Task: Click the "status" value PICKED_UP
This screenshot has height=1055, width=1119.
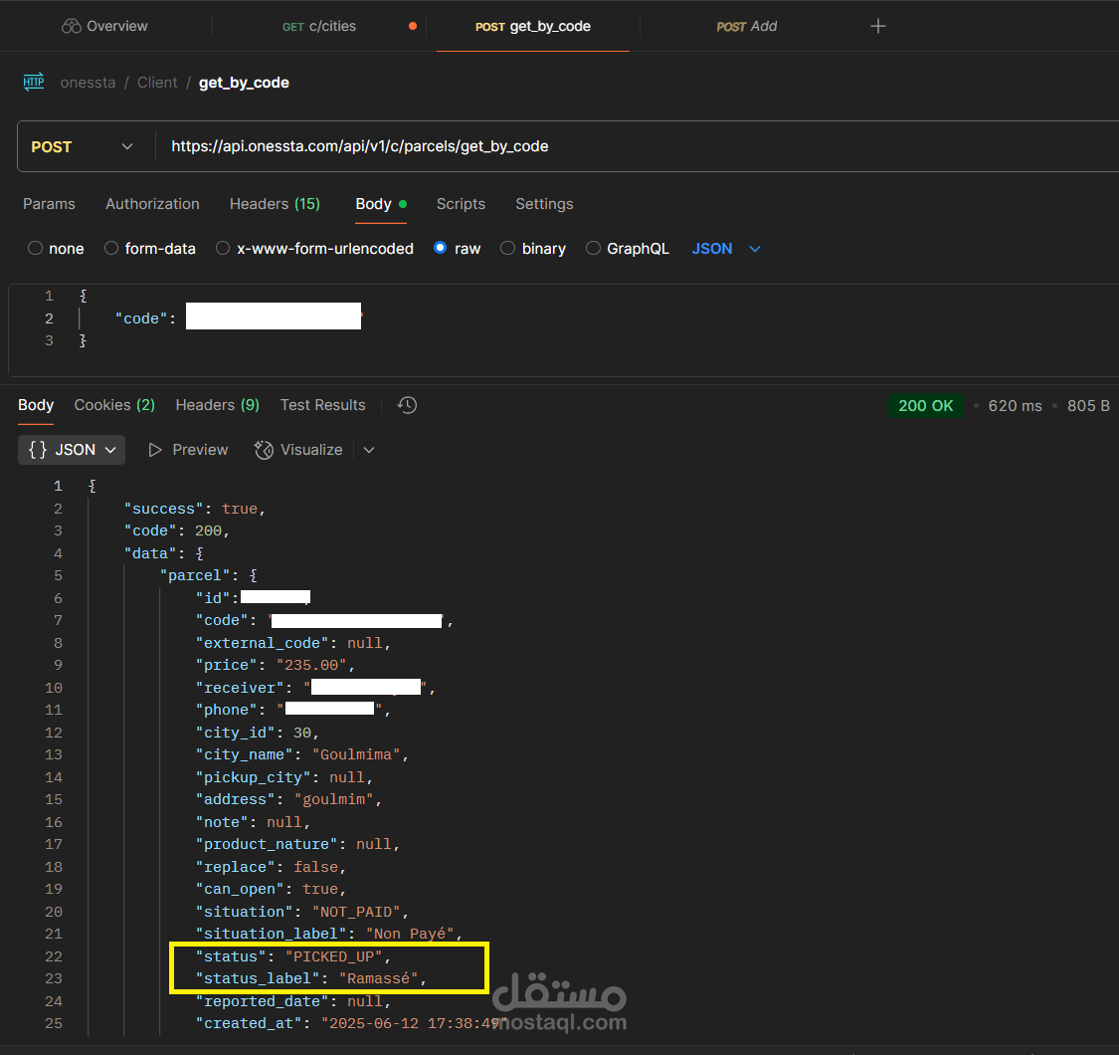Action: point(334,956)
